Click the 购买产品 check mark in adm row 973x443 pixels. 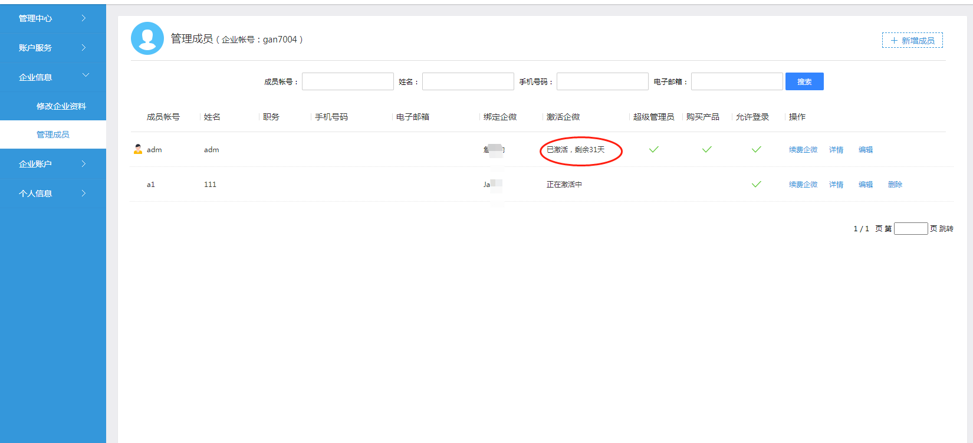pos(706,149)
